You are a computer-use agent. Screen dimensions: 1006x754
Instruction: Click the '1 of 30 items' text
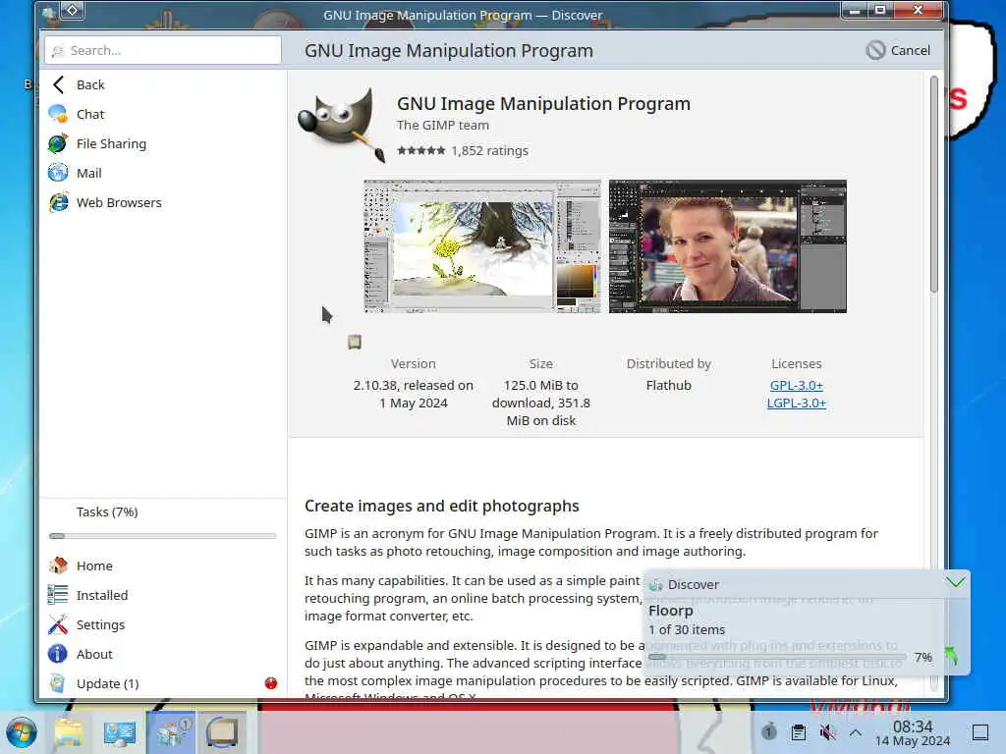pos(687,629)
